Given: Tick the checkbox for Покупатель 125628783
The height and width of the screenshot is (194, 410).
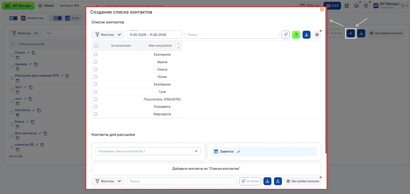Looking at the screenshot, I should pyautogui.click(x=96, y=99).
